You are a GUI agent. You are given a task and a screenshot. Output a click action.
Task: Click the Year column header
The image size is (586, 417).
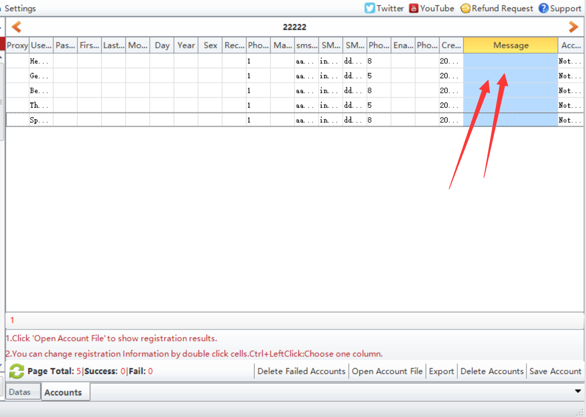(x=186, y=46)
